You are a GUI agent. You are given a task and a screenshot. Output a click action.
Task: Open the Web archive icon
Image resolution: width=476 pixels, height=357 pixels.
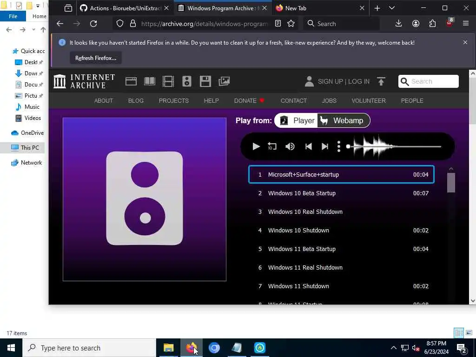[131, 81]
